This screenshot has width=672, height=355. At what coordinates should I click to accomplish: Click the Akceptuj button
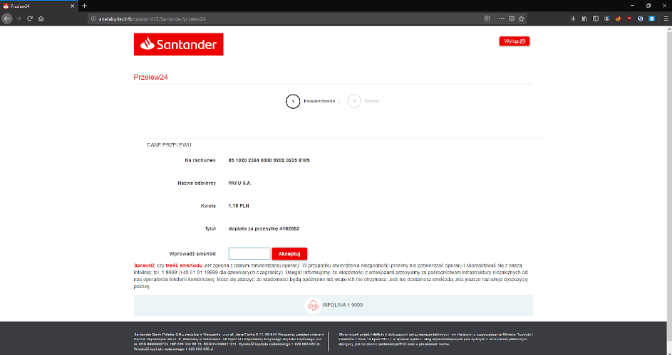pyautogui.click(x=289, y=254)
